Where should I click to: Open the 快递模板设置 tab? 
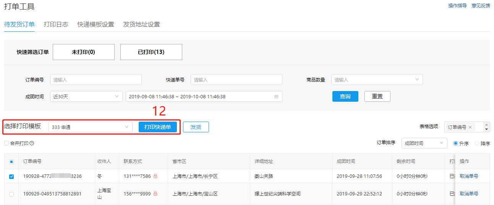coord(96,24)
